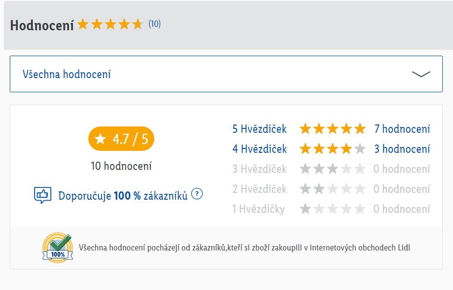Click the 100% verified badge icon
Image resolution: width=453 pixels, height=290 pixels.
pyautogui.click(x=57, y=248)
